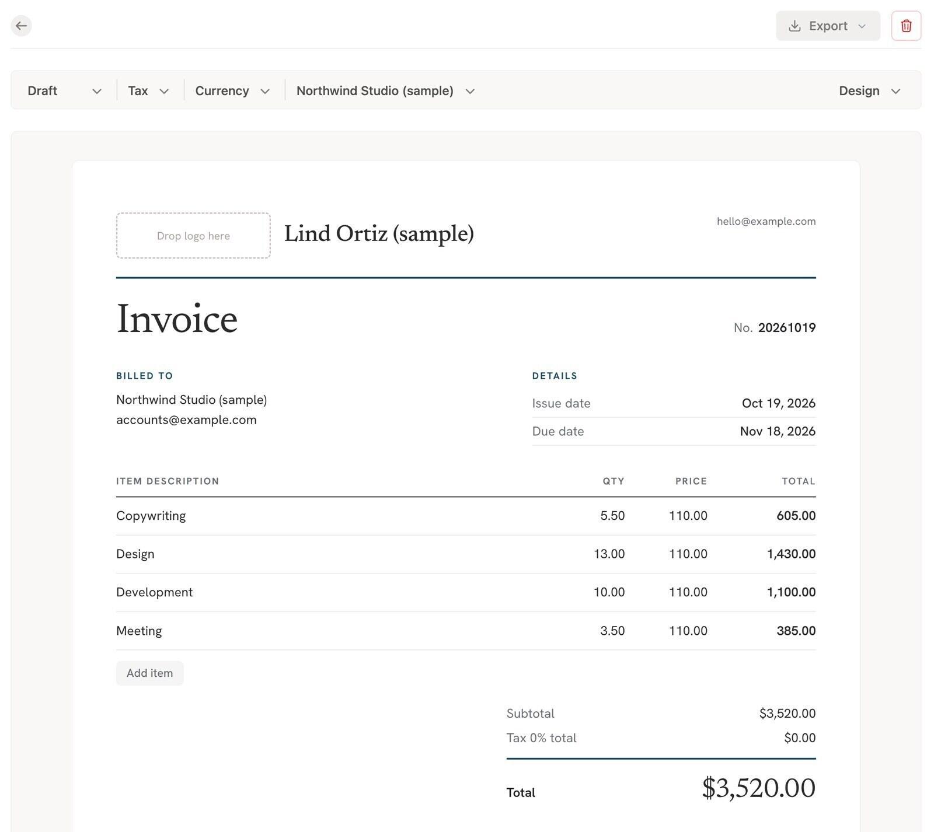Click the billed-to name Northwind Studio (sample)
This screenshot has height=832, width=934.
191,400
